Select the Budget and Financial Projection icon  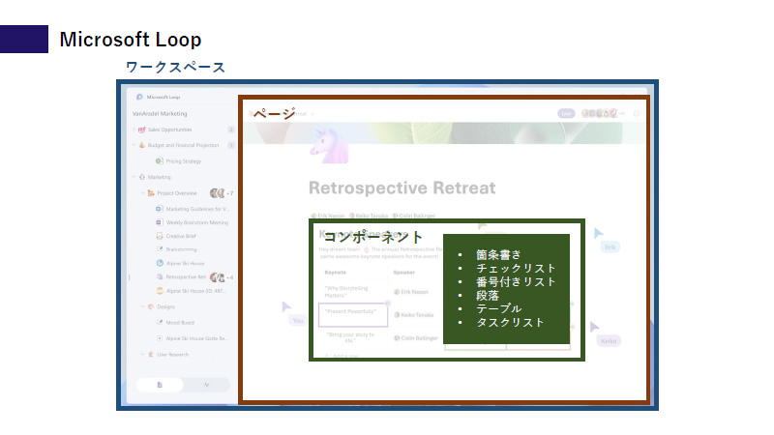141,145
